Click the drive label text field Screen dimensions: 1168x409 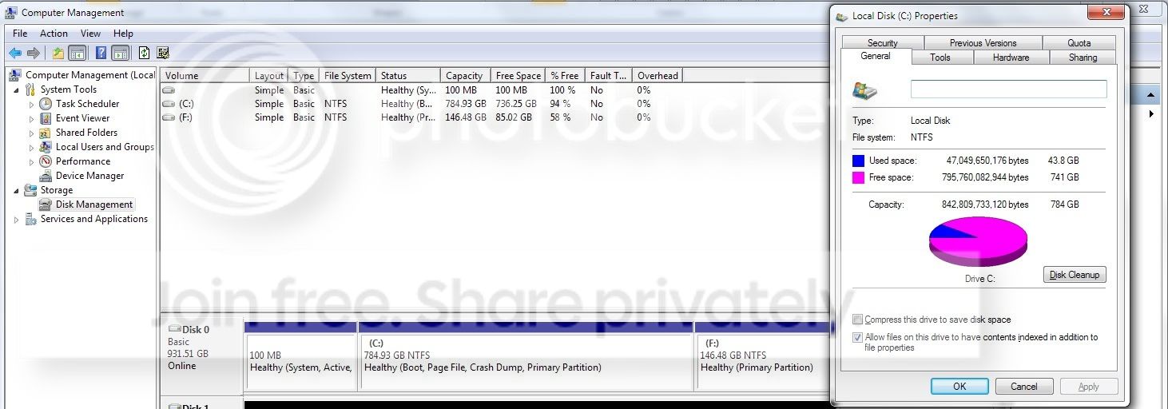tap(1009, 89)
